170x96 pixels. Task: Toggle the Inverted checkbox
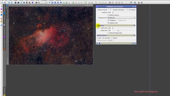[130, 10]
